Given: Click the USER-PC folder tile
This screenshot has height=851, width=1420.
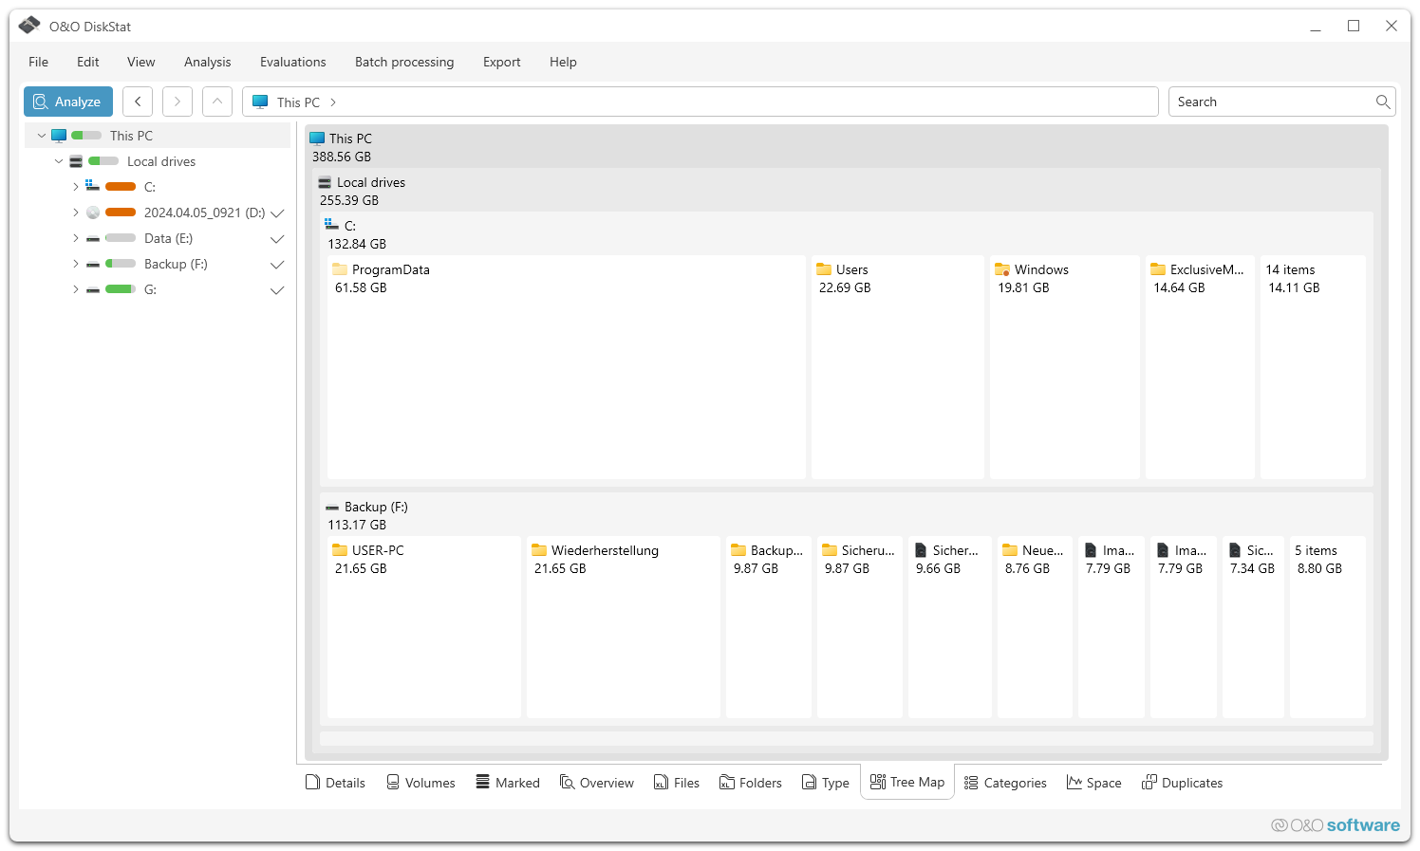Looking at the screenshot, I should (x=423, y=626).
